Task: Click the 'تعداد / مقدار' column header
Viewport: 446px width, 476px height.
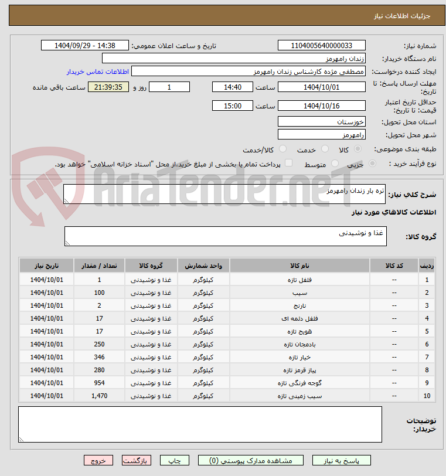Action: click(x=99, y=266)
